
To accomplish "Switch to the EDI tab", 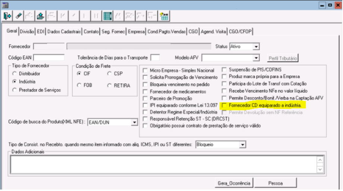I will [x=40, y=31].
